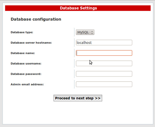Image resolution: width=155 pixels, height=127 pixels.
Task: Click the Admin email address input
Action: click(x=104, y=84)
